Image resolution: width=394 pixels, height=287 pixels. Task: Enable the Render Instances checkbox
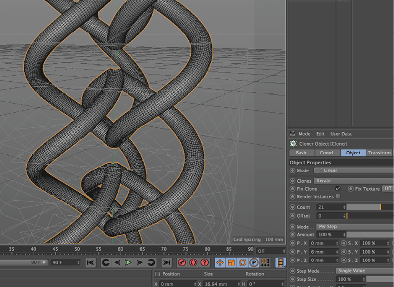pos(338,197)
